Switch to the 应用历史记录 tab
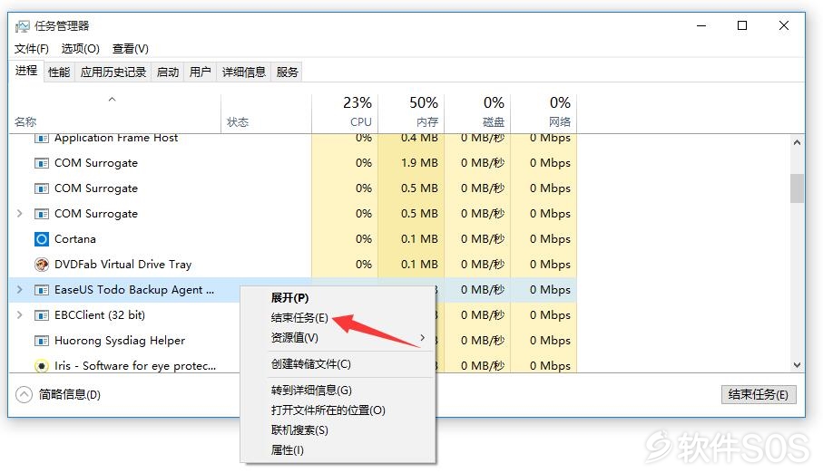 pyautogui.click(x=113, y=72)
